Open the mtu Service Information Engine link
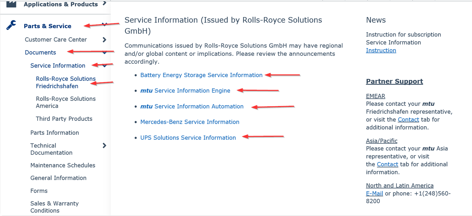 (x=185, y=91)
